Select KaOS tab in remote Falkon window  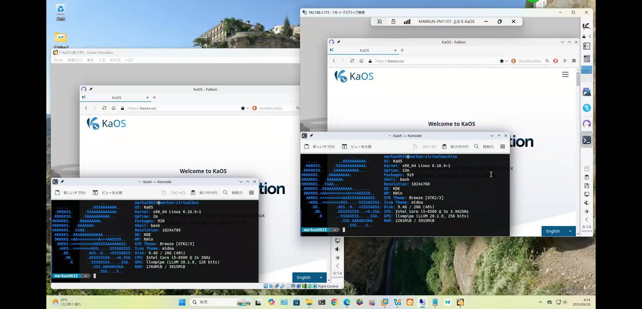tap(363, 50)
